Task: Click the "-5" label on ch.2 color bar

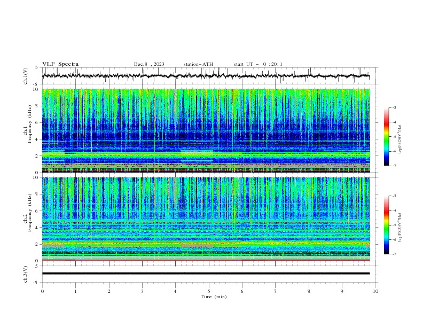Action: [394, 225]
